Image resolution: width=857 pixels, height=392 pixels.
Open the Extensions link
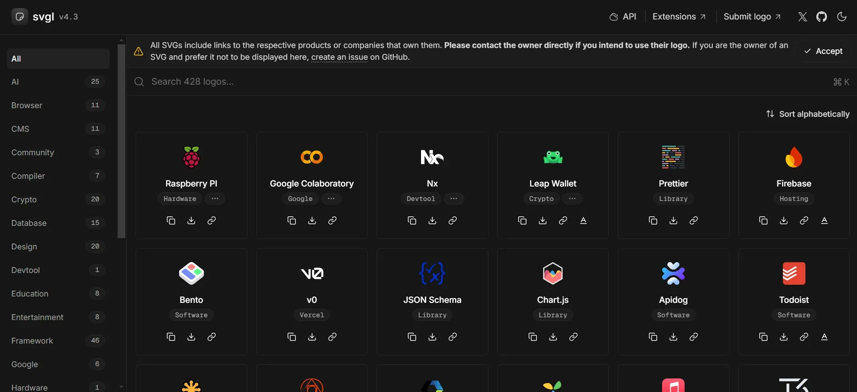click(679, 17)
